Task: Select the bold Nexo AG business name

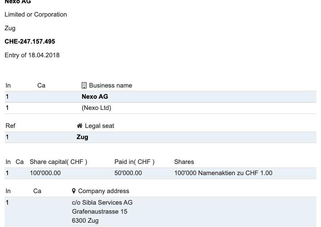Action: coord(95,97)
